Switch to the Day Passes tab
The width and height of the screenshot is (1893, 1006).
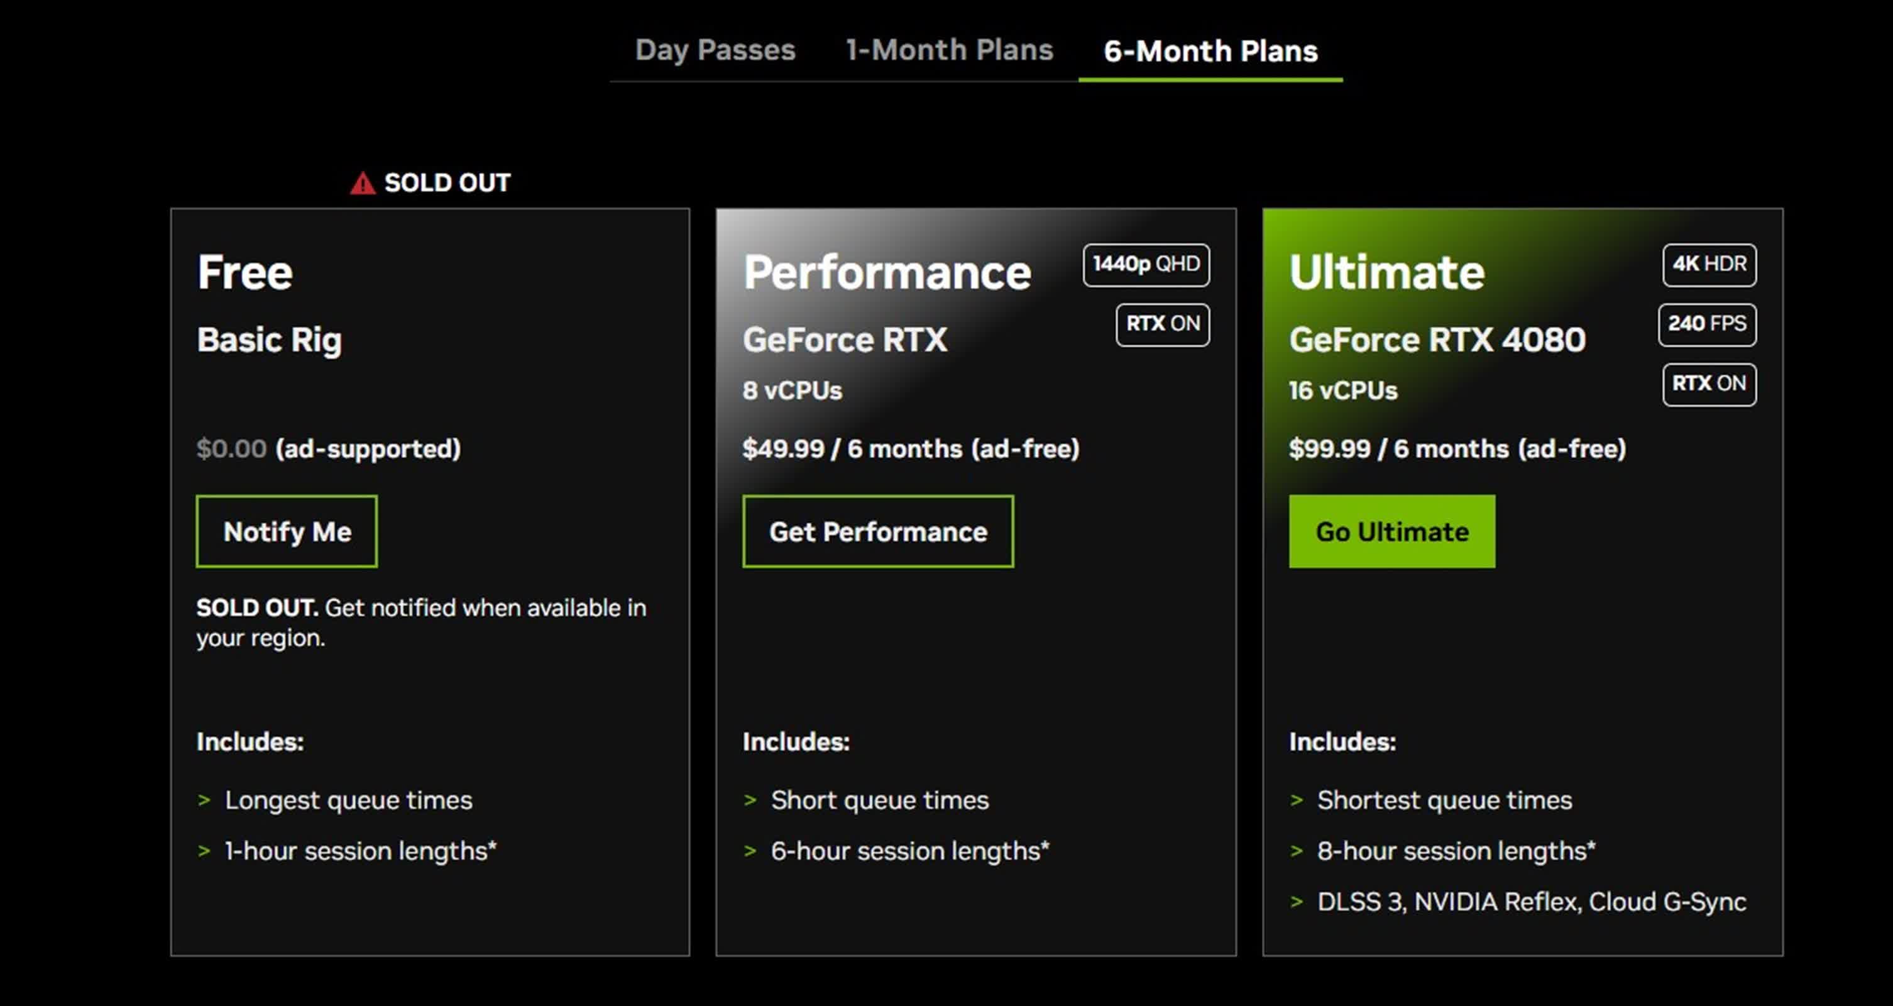(715, 50)
